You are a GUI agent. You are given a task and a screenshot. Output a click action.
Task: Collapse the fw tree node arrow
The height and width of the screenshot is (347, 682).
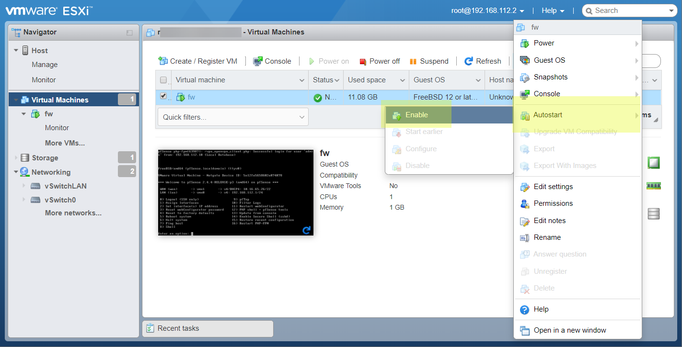tap(24, 114)
